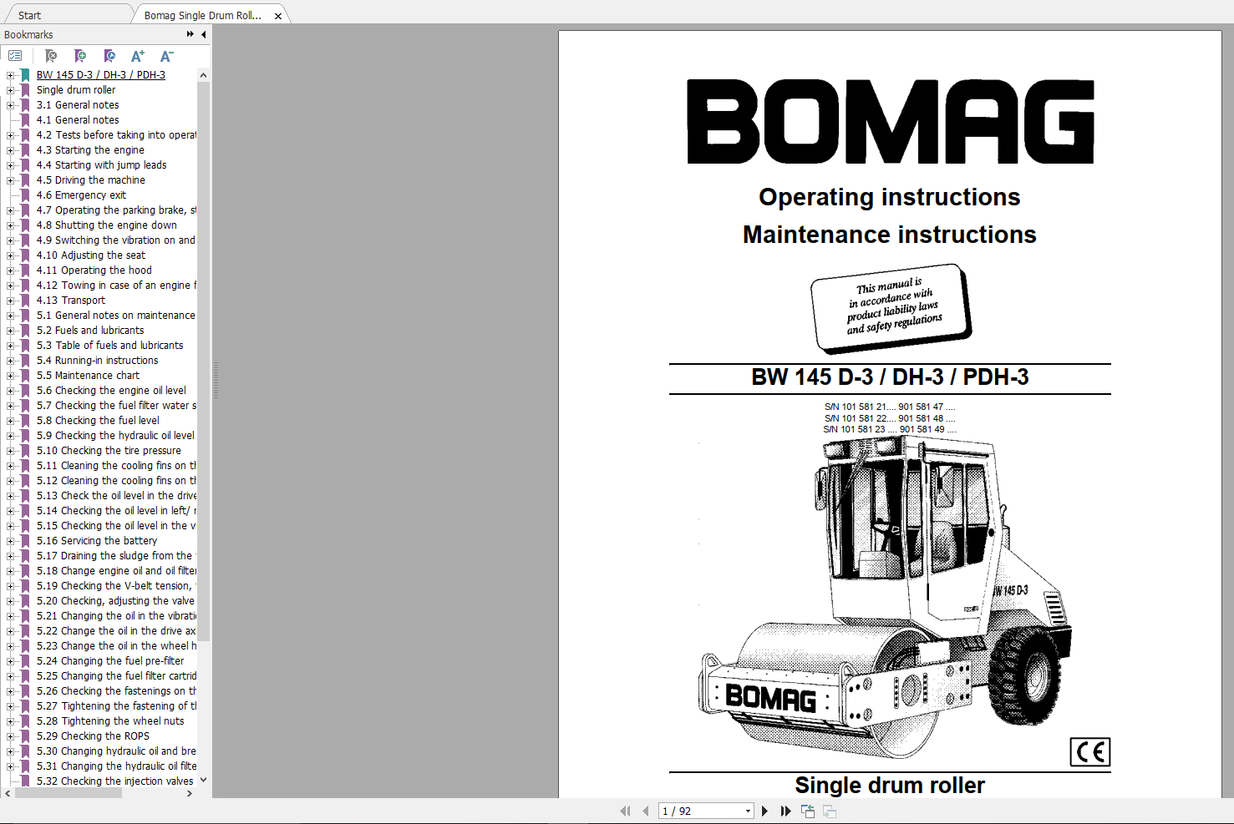This screenshot has width=1234, height=824.
Task: Increase bookmark text size with A+ icon
Action: point(138,56)
